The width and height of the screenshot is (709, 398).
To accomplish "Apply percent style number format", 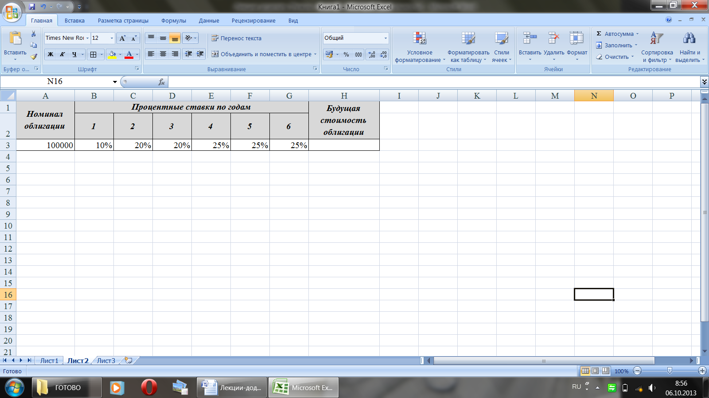I will [x=346, y=54].
